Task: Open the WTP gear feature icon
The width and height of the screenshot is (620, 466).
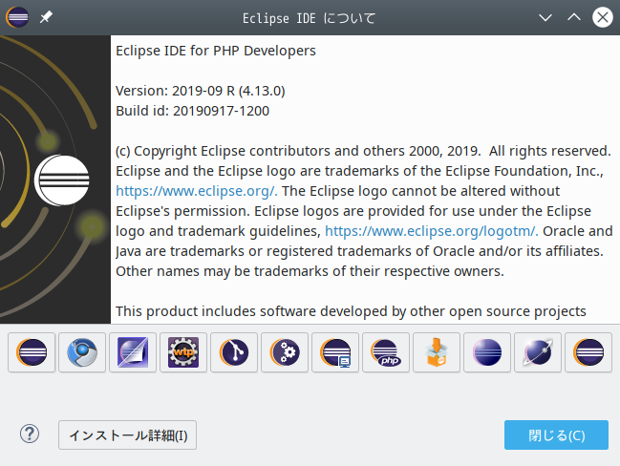Action: (x=183, y=352)
